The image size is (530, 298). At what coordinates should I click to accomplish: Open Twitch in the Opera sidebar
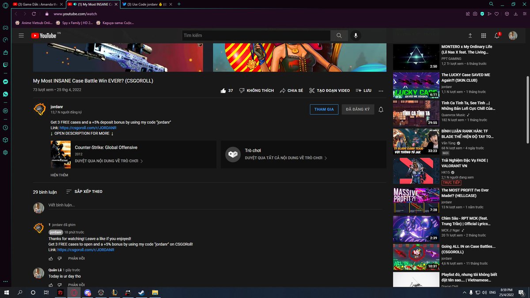coord(5,65)
